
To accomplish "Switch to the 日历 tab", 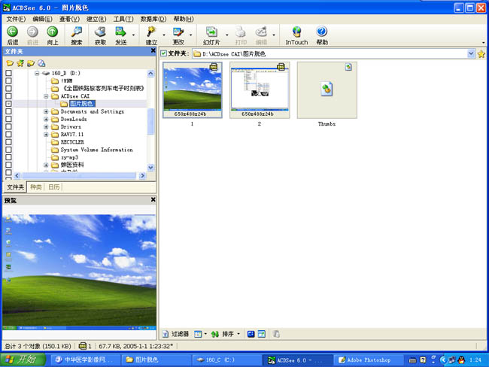I will pos(54,187).
